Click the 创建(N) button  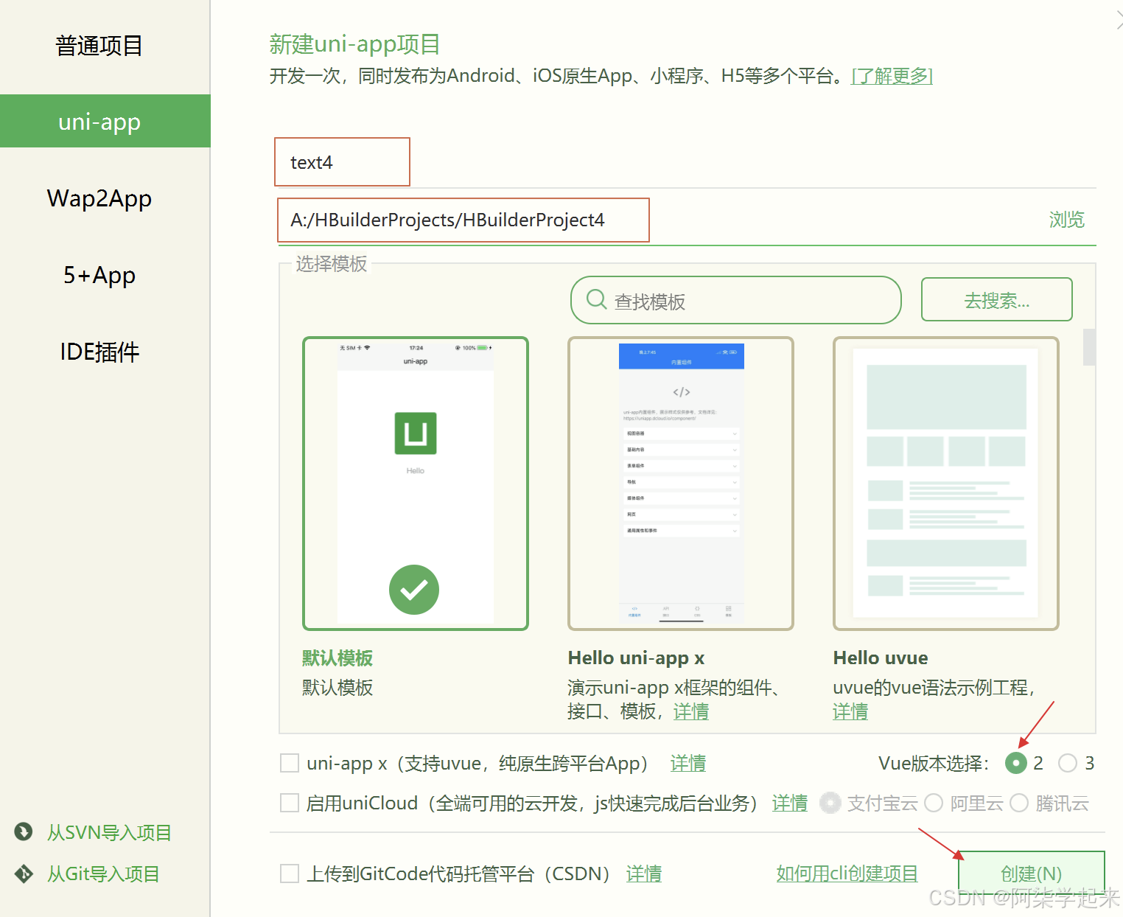tap(1031, 873)
